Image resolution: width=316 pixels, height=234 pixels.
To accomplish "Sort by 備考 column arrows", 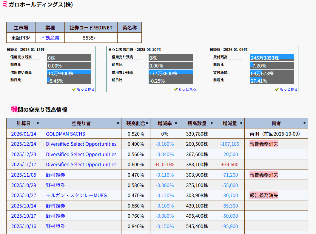I will pyautogui.click(x=304, y=123).
